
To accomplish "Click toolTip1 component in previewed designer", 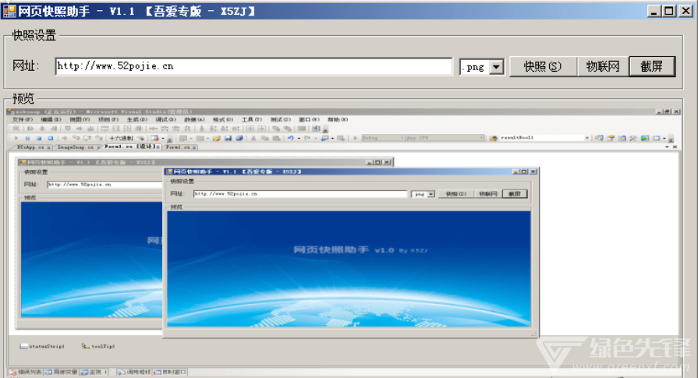I will point(98,346).
